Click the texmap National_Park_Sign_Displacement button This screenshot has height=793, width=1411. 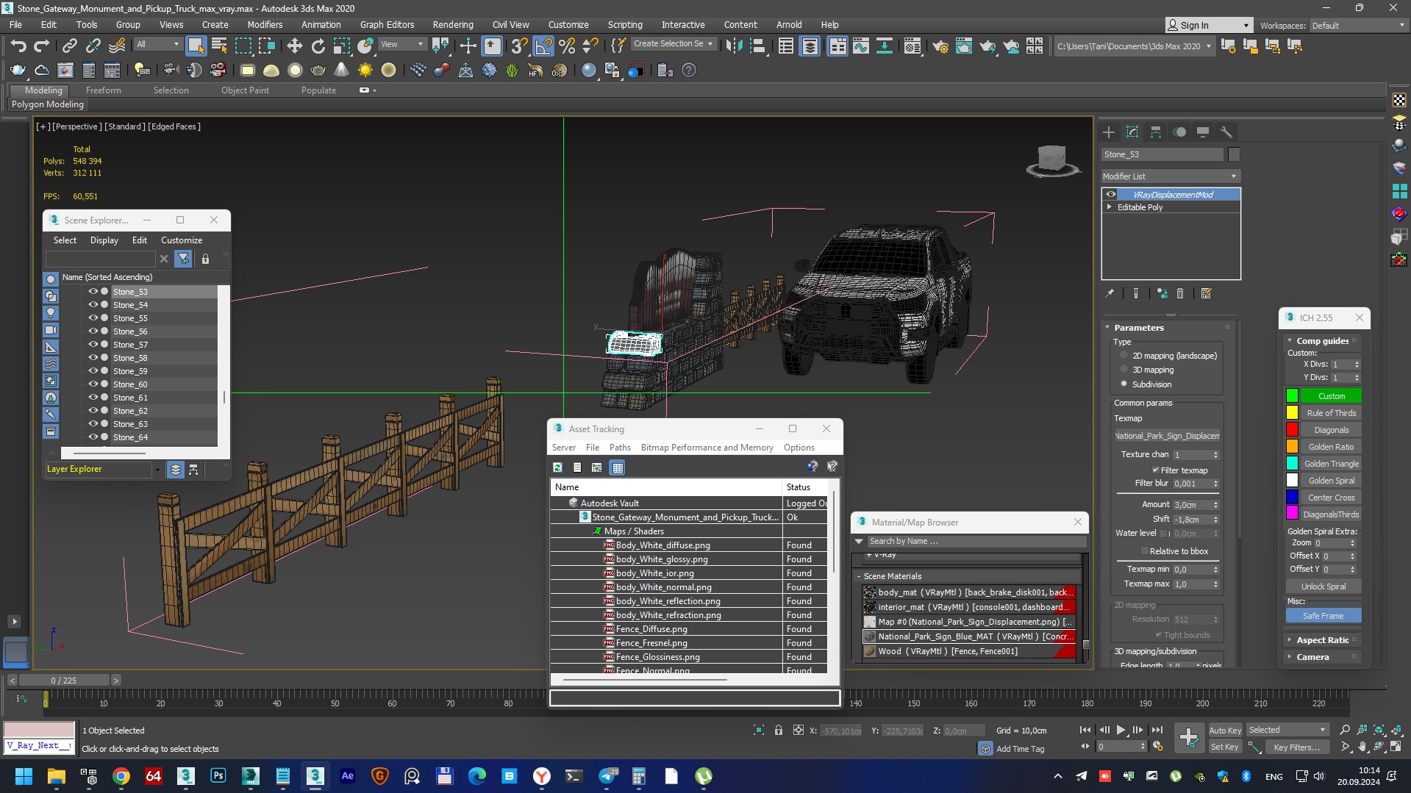tap(1168, 436)
